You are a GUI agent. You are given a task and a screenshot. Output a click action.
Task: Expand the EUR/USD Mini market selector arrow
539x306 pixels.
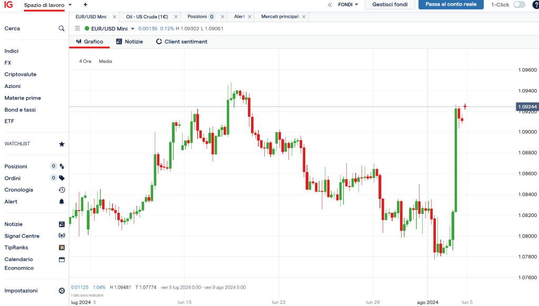[133, 29]
